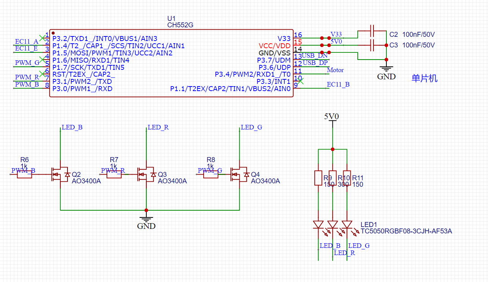The image size is (488, 282).
Task: Click the red VCC/VDD pin label
Action: (x=275, y=46)
